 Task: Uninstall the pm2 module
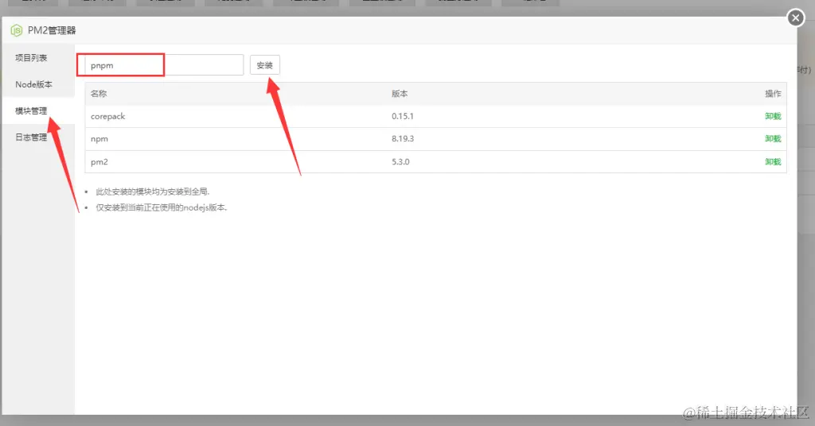773,162
